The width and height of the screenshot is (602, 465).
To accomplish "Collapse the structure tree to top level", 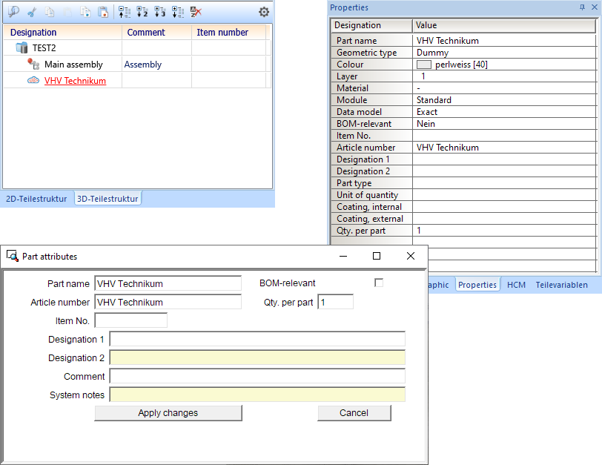I will [125, 12].
